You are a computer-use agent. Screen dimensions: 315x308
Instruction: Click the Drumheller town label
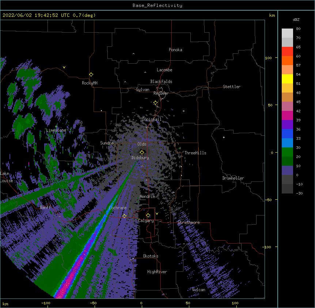[233, 178]
